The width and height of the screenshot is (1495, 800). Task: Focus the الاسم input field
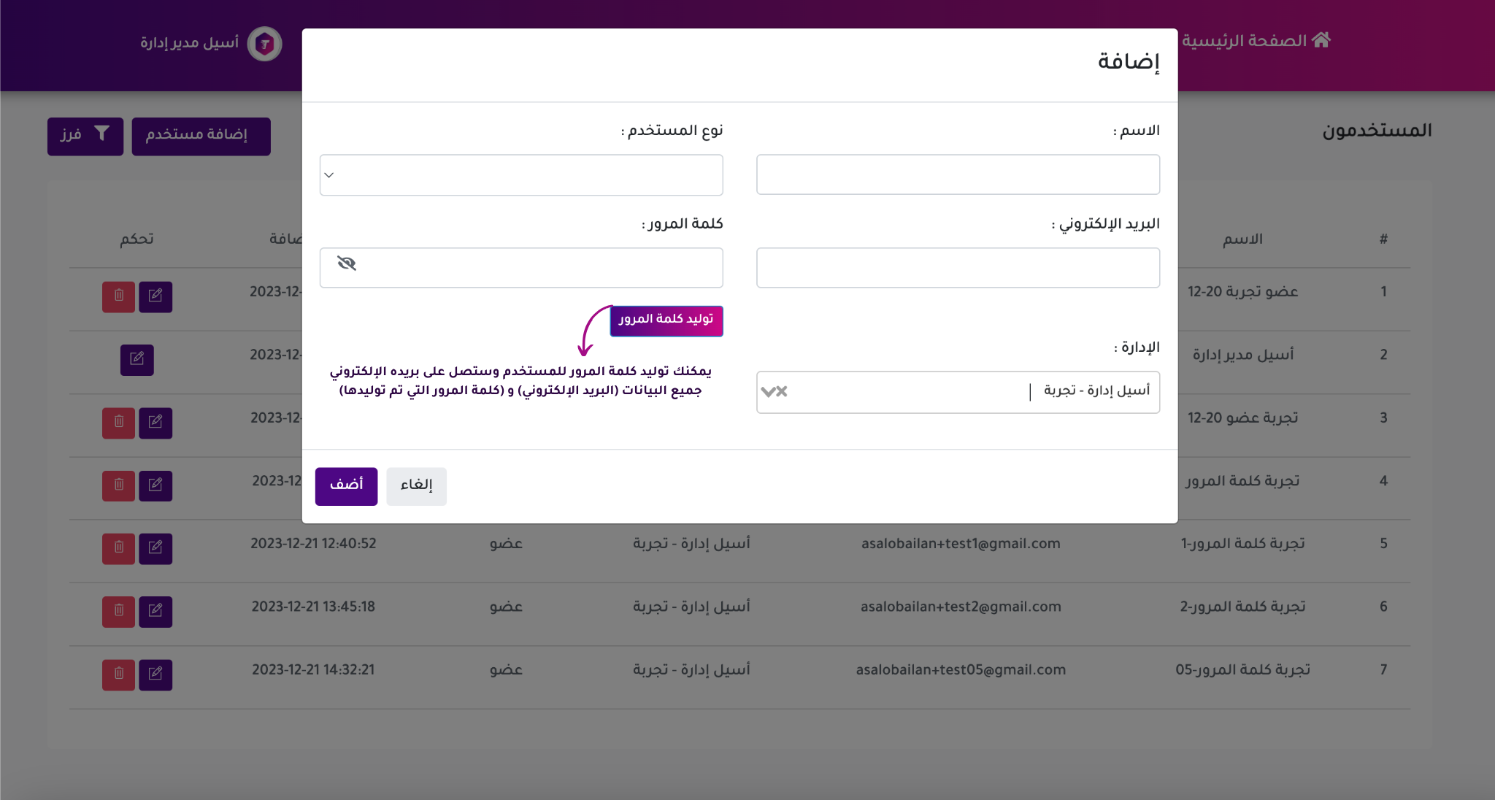pyautogui.click(x=958, y=174)
